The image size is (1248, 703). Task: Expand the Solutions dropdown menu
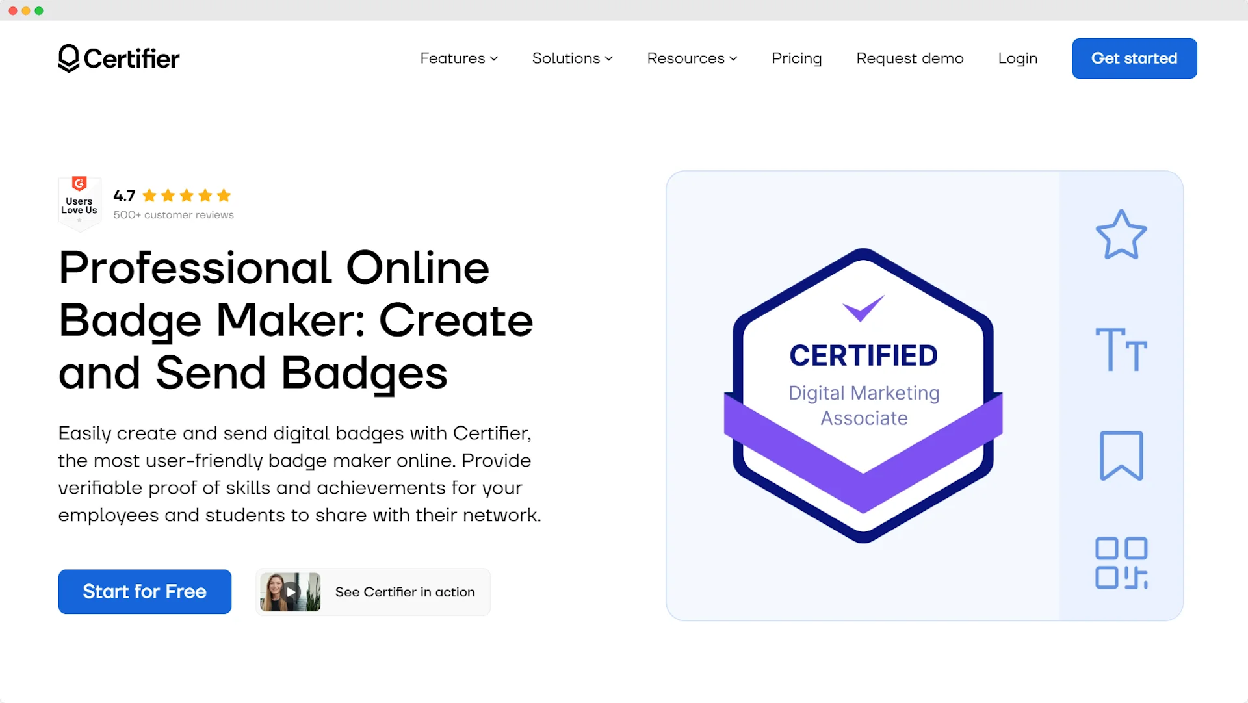pyautogui.click(x=571, y=58)
